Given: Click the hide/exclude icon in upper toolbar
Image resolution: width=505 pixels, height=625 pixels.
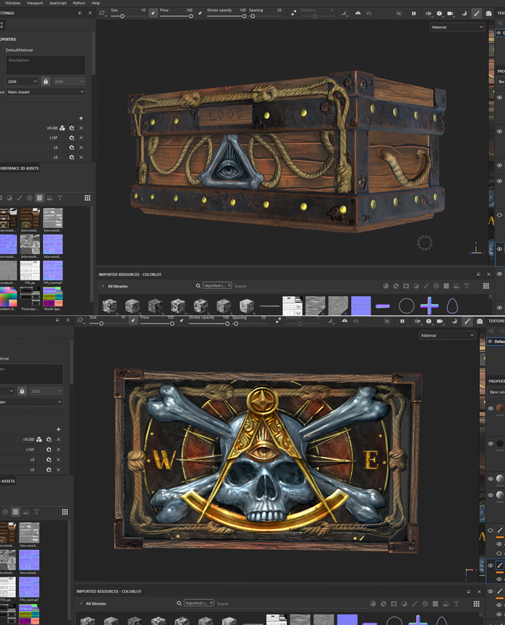Looking at the screenshot, I should click(x=399, y=13).
